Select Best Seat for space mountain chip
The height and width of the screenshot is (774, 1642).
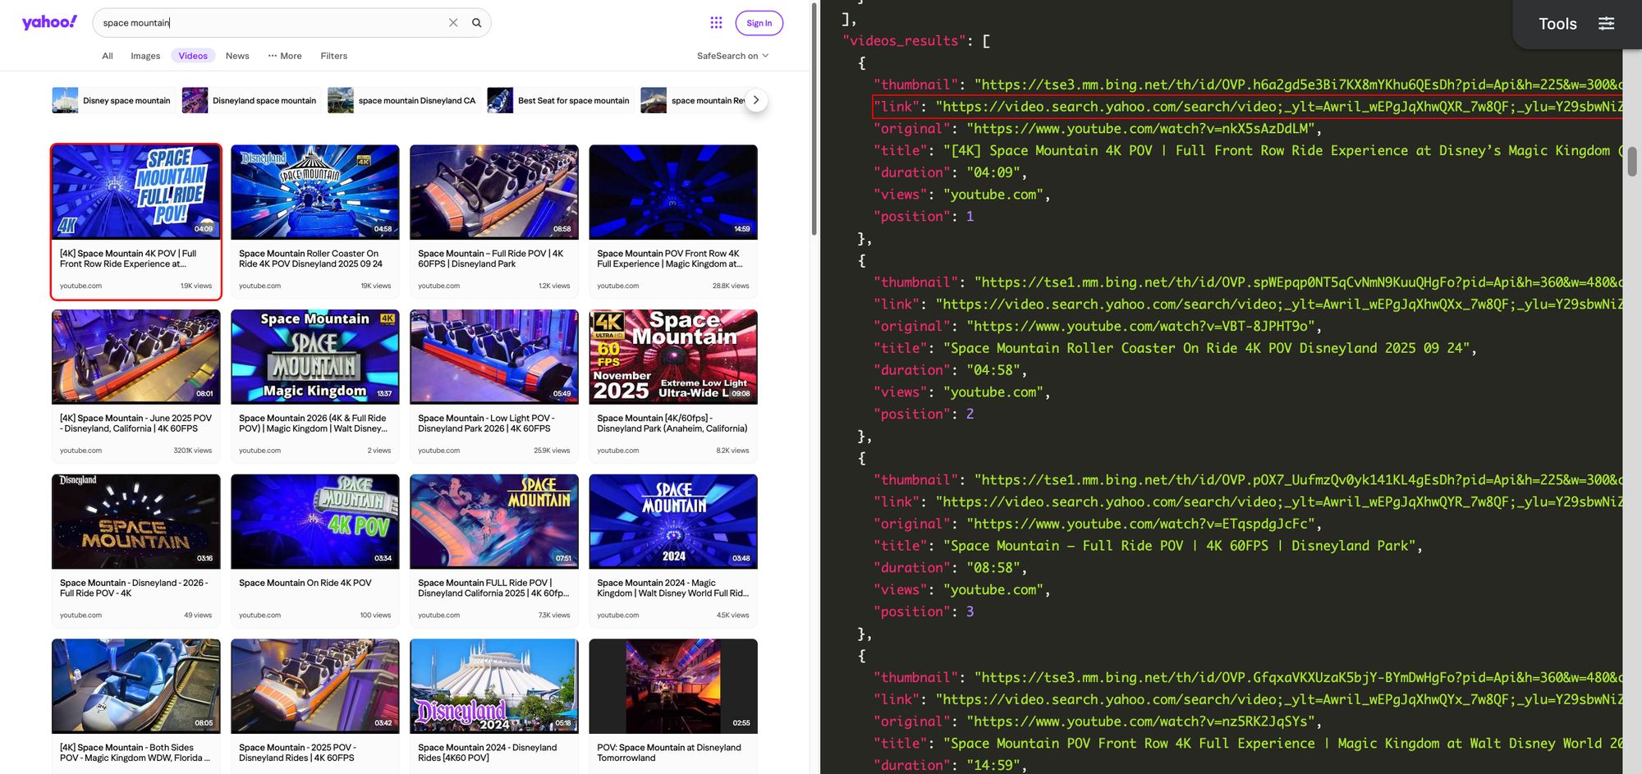559,100
